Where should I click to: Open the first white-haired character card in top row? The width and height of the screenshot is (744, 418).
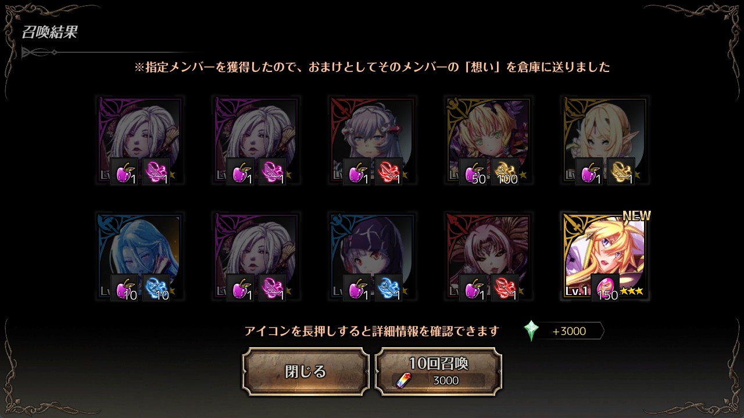coord(140,140)
